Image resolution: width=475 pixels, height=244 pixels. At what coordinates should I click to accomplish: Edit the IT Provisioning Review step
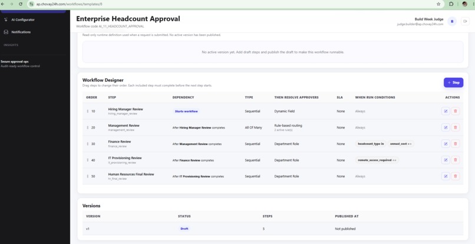coord(446,160)
